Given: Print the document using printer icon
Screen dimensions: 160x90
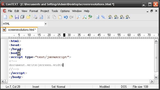Looking at the screenshot, I should (35, 17).
